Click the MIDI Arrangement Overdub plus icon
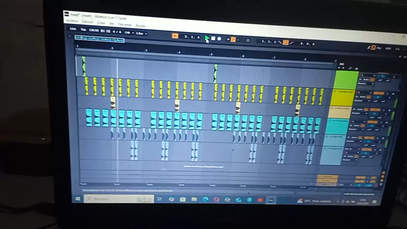 [x=228, y=39]
